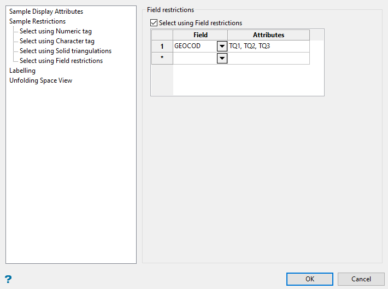Click the new row asterisk header
Viewport: 388px width, 289px height.
coord(162,58)
